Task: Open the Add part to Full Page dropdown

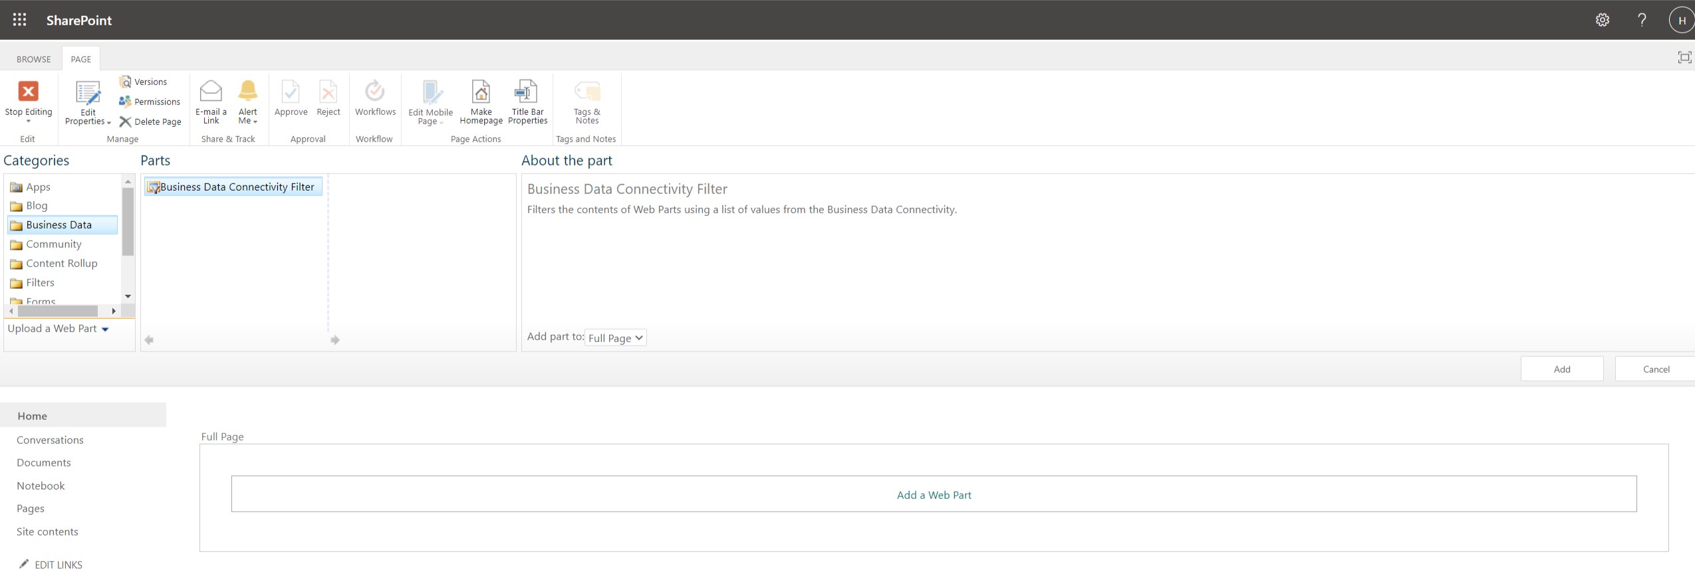Action: [615, 337]
